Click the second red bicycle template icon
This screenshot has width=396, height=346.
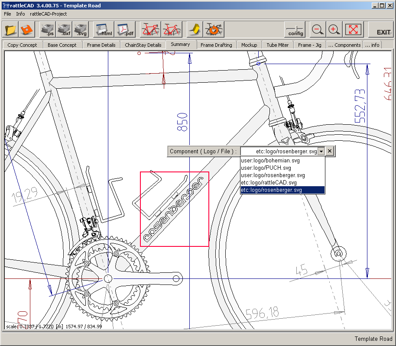tap(172, 30)
